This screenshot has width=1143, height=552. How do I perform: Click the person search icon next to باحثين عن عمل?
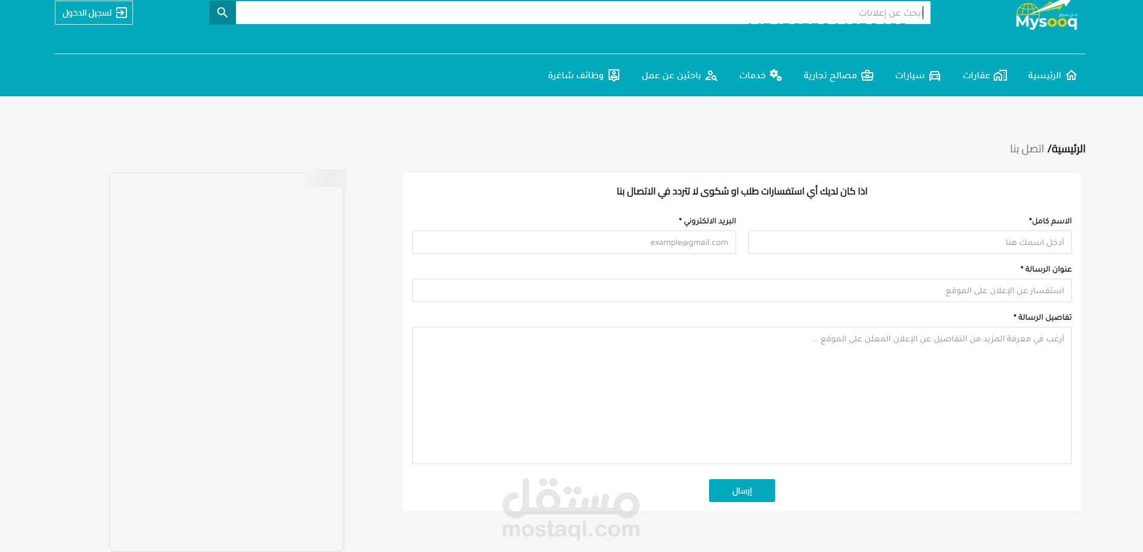point(711,75)
